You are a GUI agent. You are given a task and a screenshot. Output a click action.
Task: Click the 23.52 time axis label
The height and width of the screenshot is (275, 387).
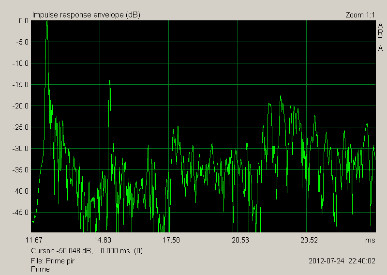(x=309, y=240)
